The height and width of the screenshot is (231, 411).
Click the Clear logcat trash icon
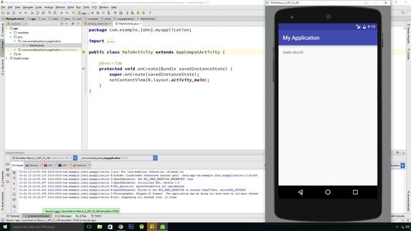pos(14,173)
